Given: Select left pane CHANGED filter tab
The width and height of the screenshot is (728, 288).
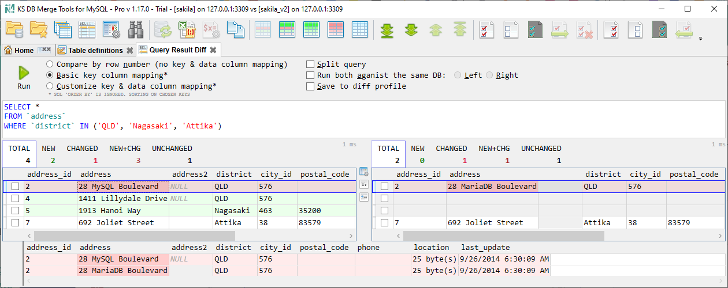Looking at the screenshot, I should tap(82, 154).
